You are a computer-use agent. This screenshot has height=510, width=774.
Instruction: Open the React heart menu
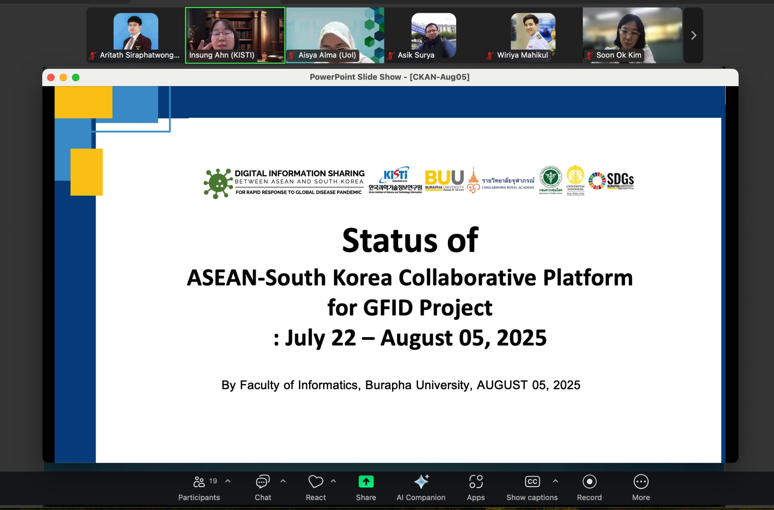[316, 488]
